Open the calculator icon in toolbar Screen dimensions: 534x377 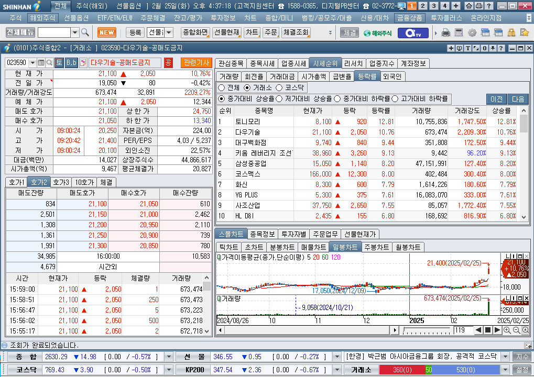(459, 32)
